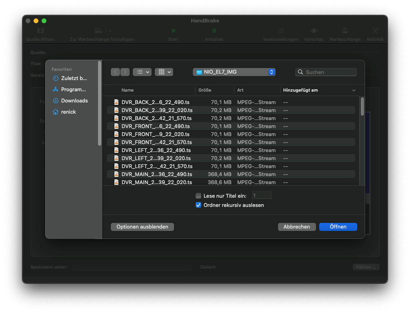Select file DVR_MAIN_2...39_22_020.ts
This screenshot has height=313, width=410.
231,182
